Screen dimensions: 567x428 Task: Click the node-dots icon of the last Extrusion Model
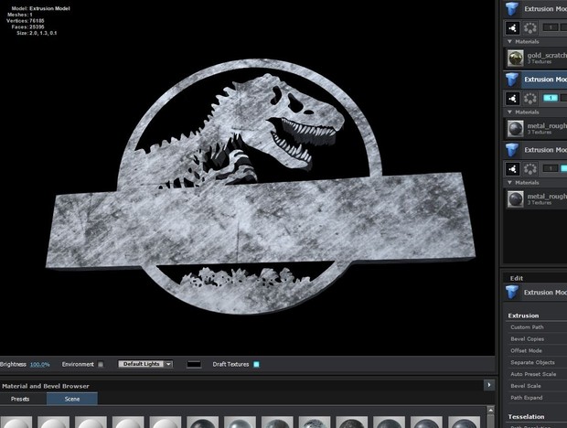coord(512,169)
